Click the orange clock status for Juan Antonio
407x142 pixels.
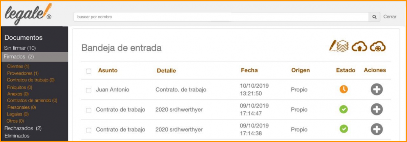click(344, 90)
